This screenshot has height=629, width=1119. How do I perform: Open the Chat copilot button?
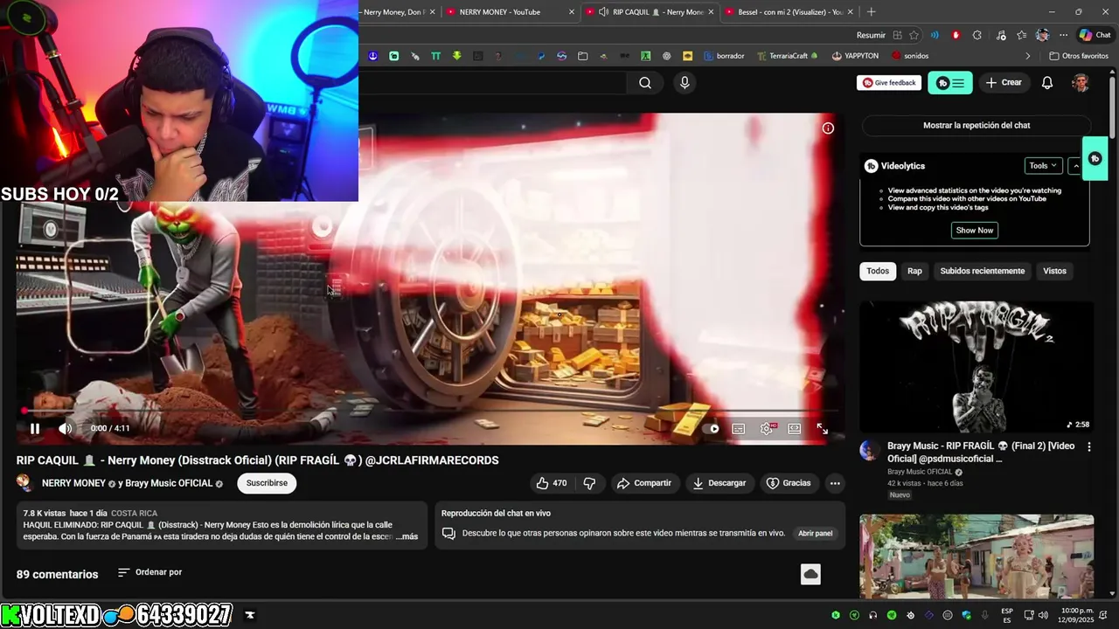pos(1096,35)
